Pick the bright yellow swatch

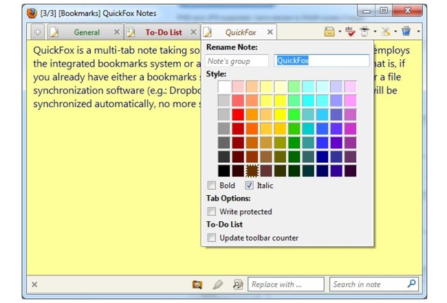click(x=280, y=115)
